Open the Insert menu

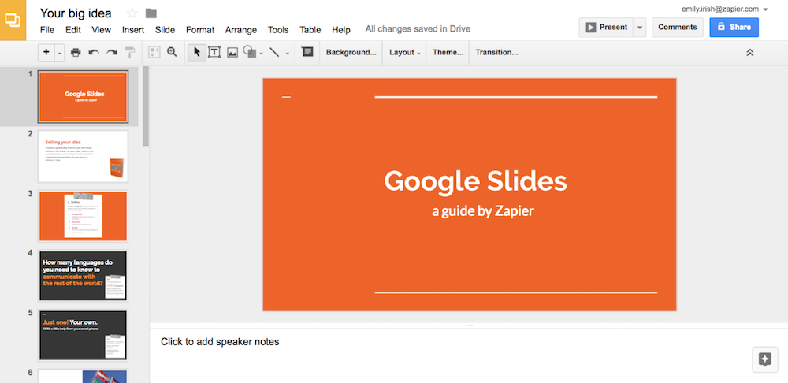coord(133,30)
